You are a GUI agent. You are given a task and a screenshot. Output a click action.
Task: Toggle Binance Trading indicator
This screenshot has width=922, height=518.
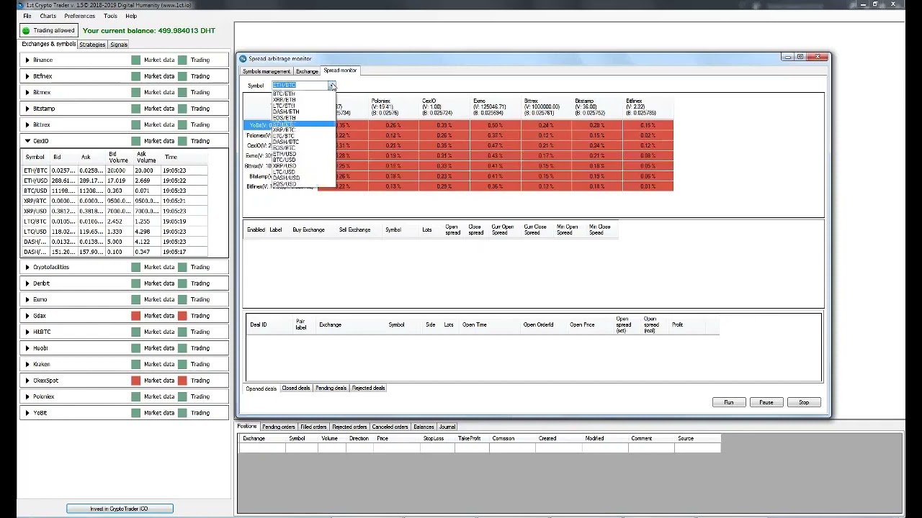click(x=182, y=60)
